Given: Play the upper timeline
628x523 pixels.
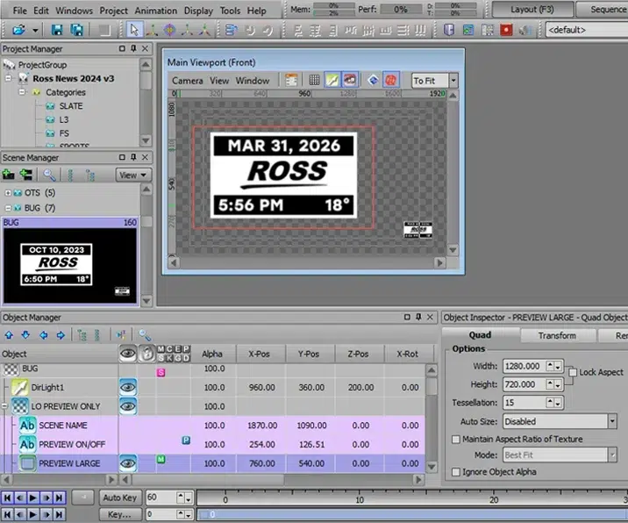Looking at the screenshot, I should [32, 498].
